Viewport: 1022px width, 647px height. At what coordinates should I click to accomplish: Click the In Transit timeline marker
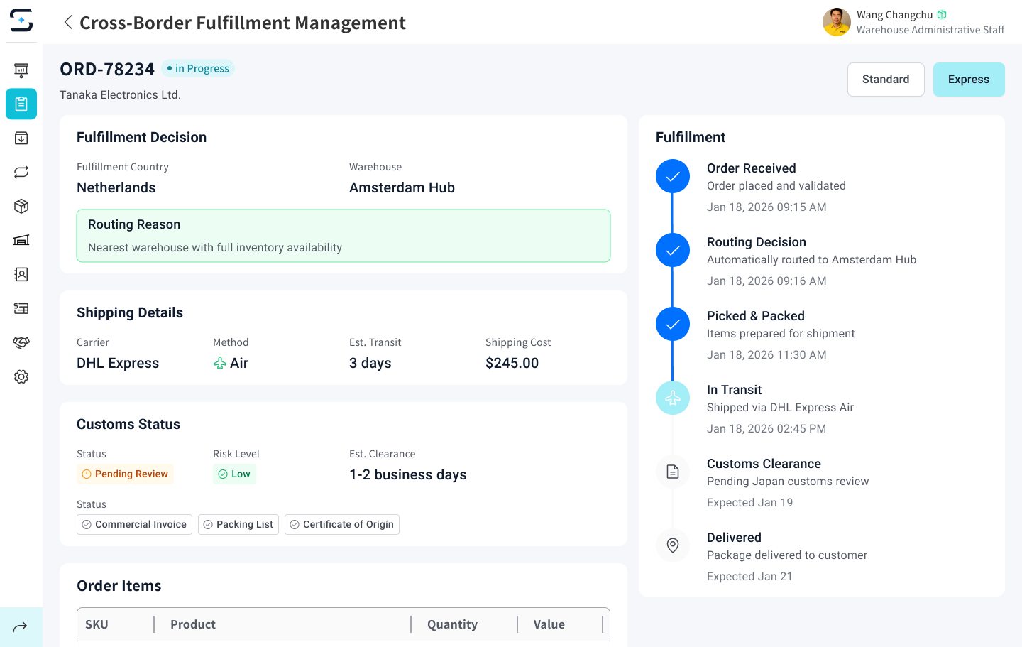[x=672, y=398]
